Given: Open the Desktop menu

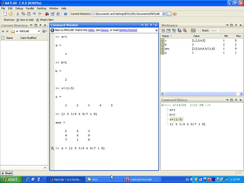Looking at the screenshot, I should click(42, 8).
